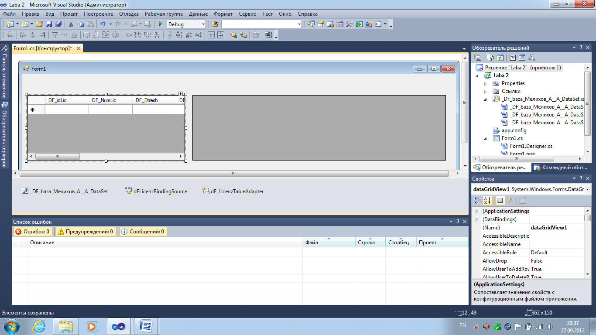Click the Панель элементов side tab
The width and height of the screenshot is (596, 335).
point(4,72)
